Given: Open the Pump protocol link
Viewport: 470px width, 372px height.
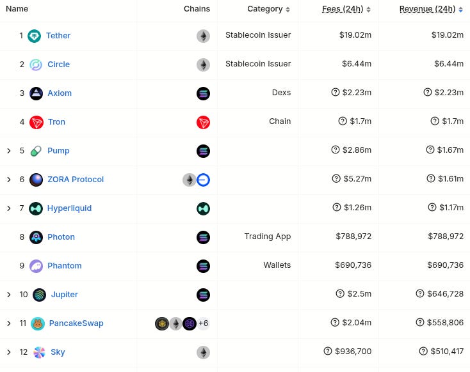Looking at the screenshot, I should (x=58, y=151).
